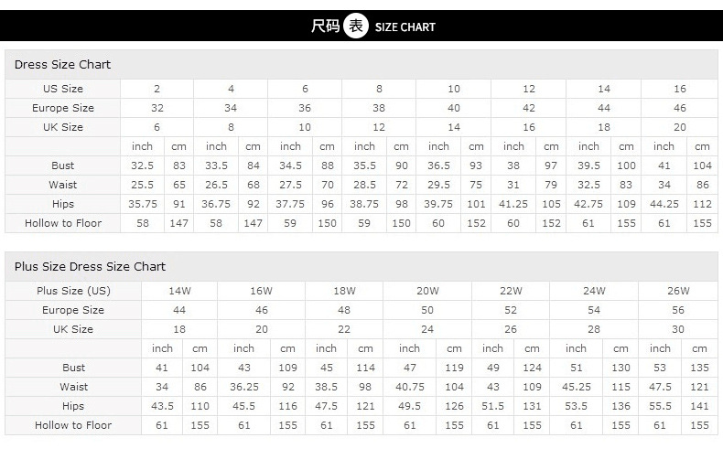Click the Plus Size (US) row label
The height and width of the screenshot is (470, 723).
(x=73, y=291)
